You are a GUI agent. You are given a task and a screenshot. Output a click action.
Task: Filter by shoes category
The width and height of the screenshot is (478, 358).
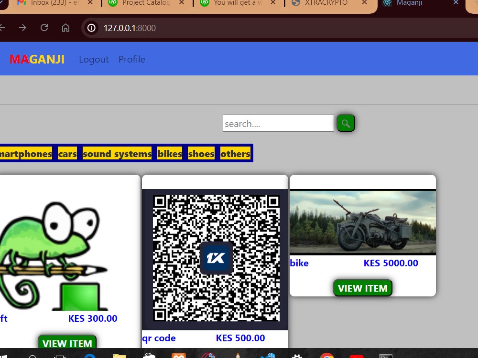[201, 154]
